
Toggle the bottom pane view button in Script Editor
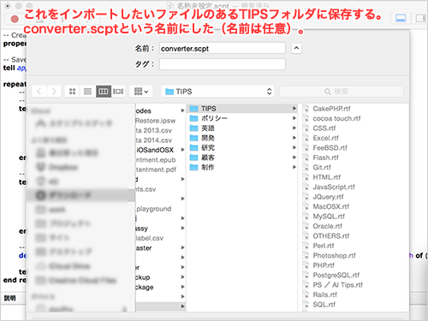click(401, 19)
